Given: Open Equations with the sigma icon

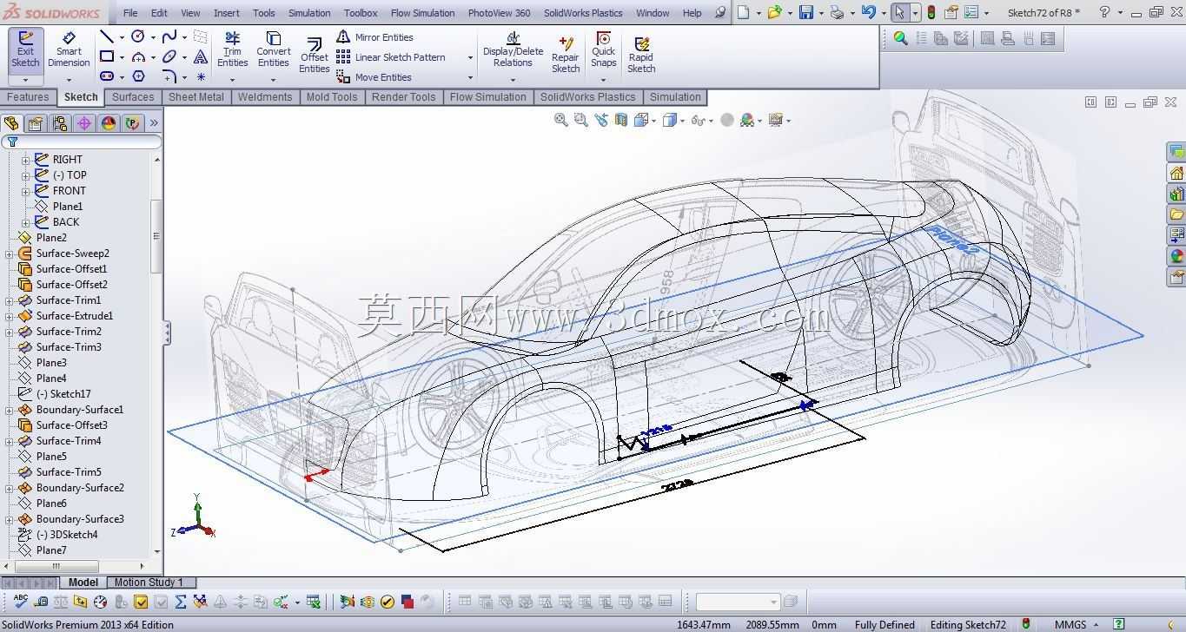Looking at the screenshot, I should coord(181,602).
